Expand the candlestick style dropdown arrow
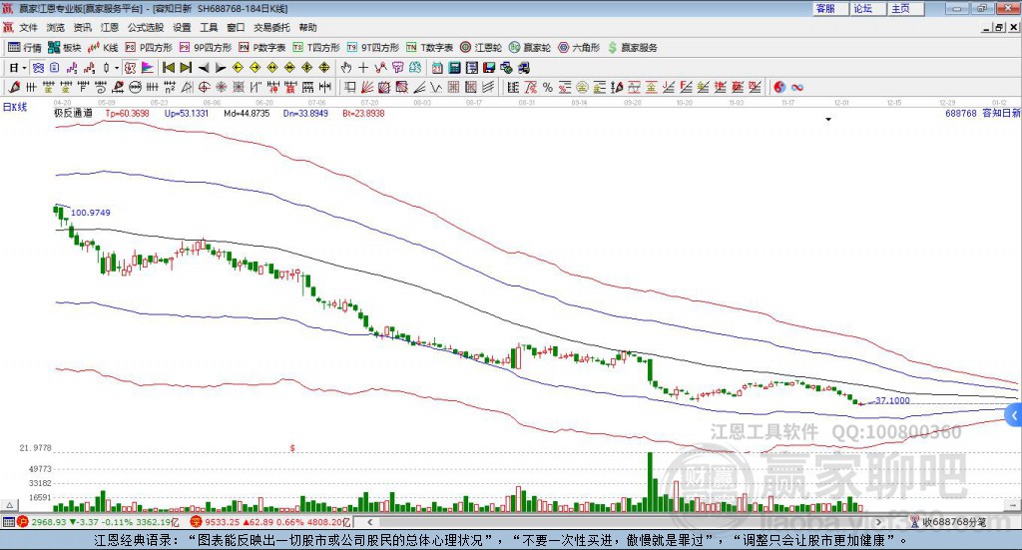Image resolution: width=1022 pixels, height=550 pixels. coord(117,68)
